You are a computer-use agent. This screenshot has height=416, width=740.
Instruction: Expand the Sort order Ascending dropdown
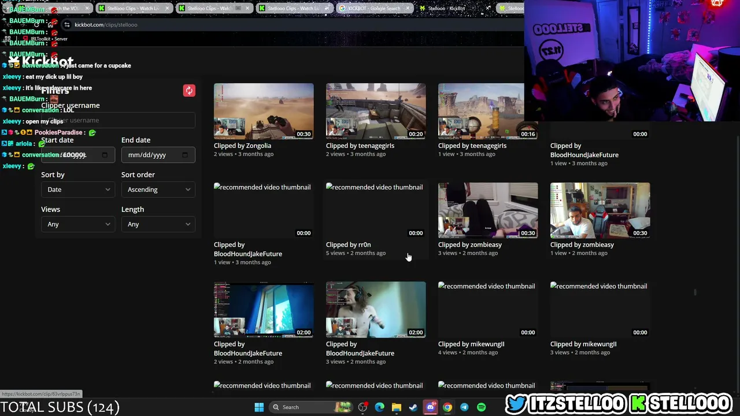click(x=158, y=190)
